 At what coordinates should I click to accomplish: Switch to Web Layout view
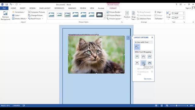tap(167, 106)
